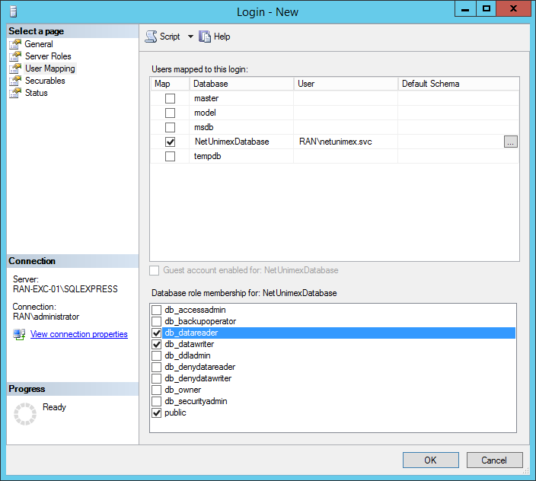Click the Cancel button
This screenshot has width=536, height=481.
pos(494,460)
